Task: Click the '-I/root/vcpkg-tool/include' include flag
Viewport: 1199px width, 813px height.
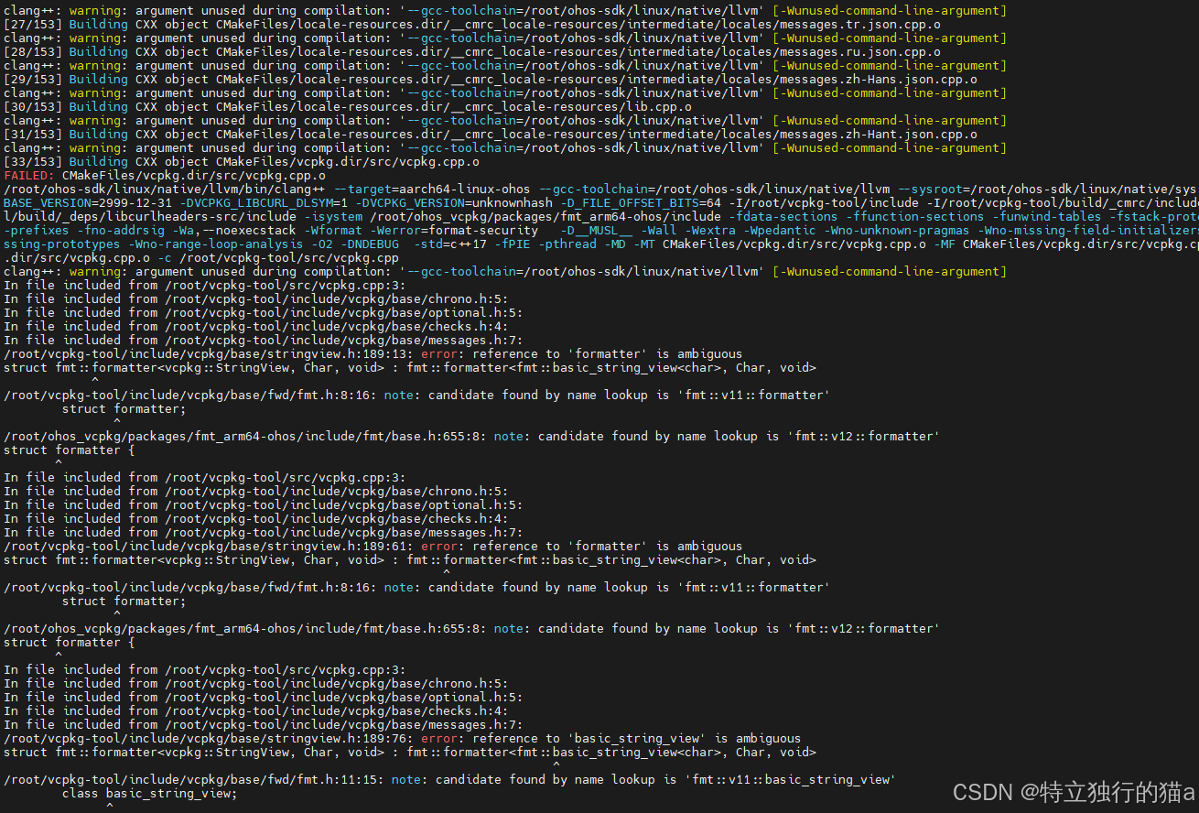Action: coord(824,203)
